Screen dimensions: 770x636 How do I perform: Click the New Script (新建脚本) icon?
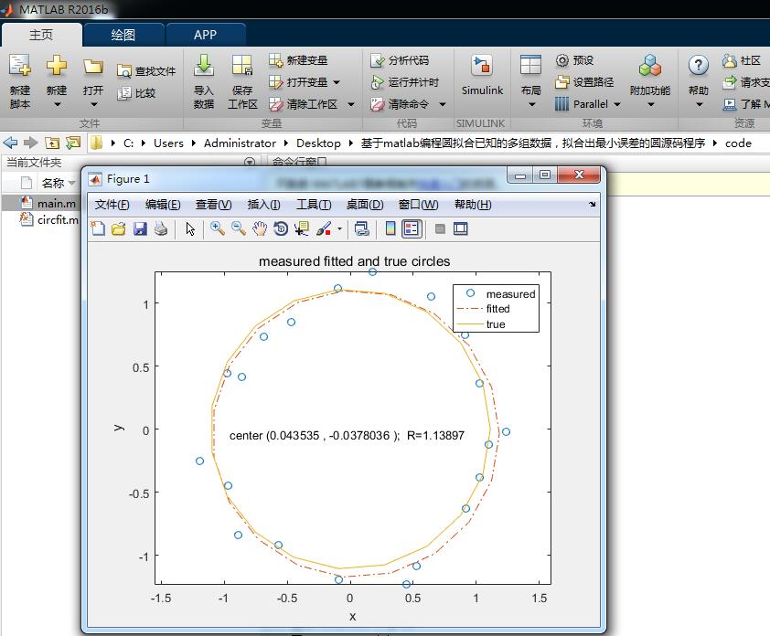tap(19, 66)
